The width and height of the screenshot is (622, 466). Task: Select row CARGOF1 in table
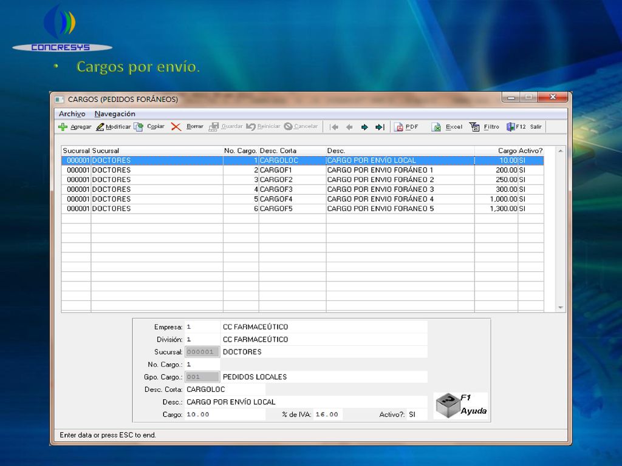coord(302,170)
